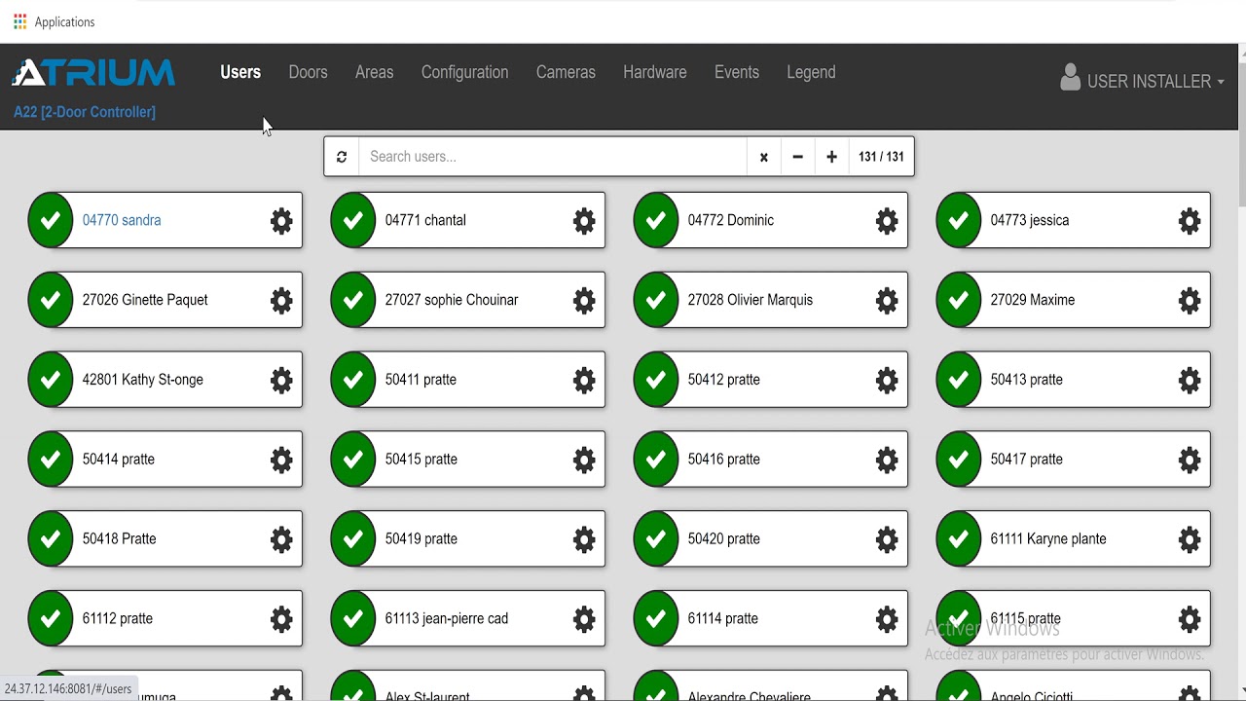Screen dimensions: 1246x701
Task: Open the Areas menu
Action: click(375, 72)
